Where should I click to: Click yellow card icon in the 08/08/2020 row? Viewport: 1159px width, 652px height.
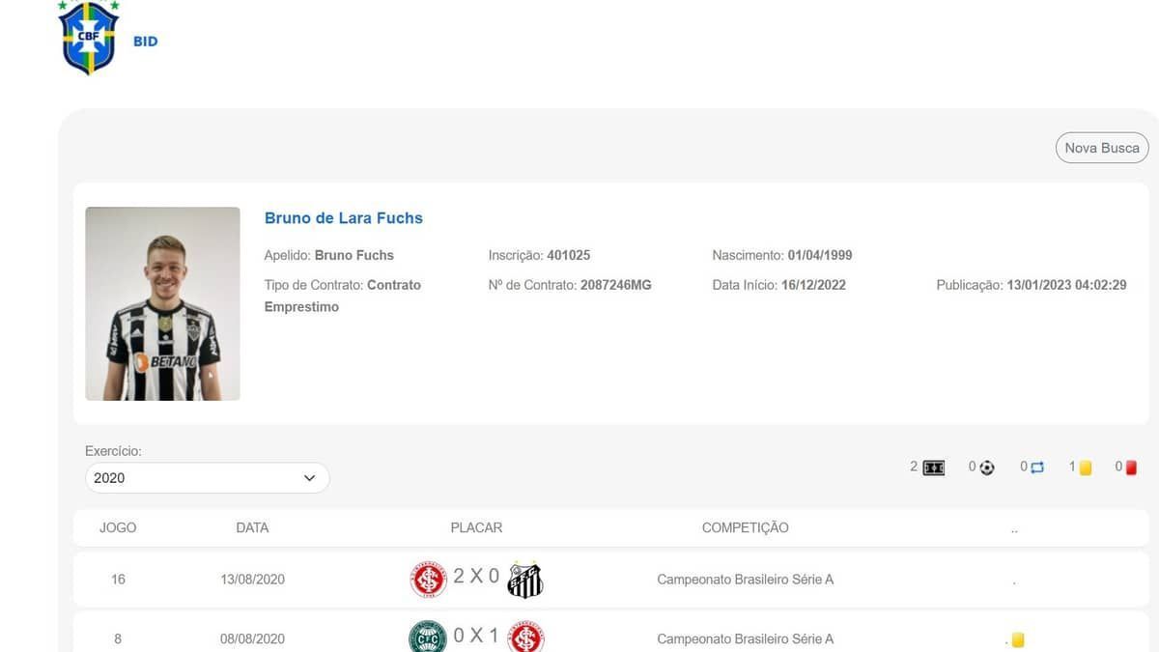coord(1018,639)
